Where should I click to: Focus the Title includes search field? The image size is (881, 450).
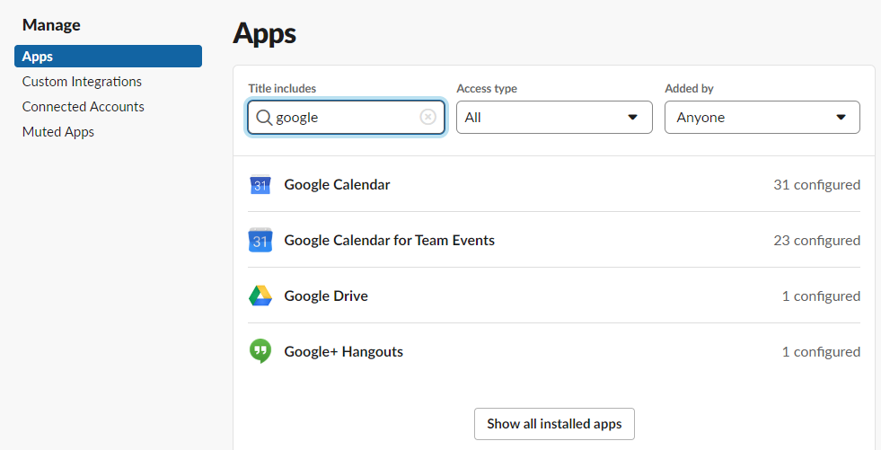coord(346,118)
